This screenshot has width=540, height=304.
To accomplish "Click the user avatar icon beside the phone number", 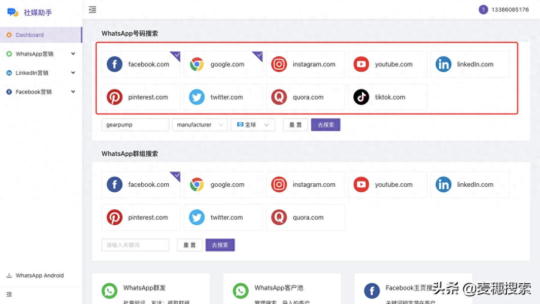I will [483, 9].
